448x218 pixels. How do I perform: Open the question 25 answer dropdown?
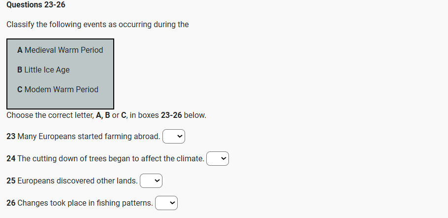coord(151,181)
